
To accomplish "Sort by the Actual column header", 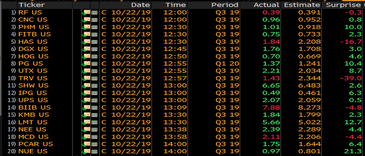I will [267, 5].
